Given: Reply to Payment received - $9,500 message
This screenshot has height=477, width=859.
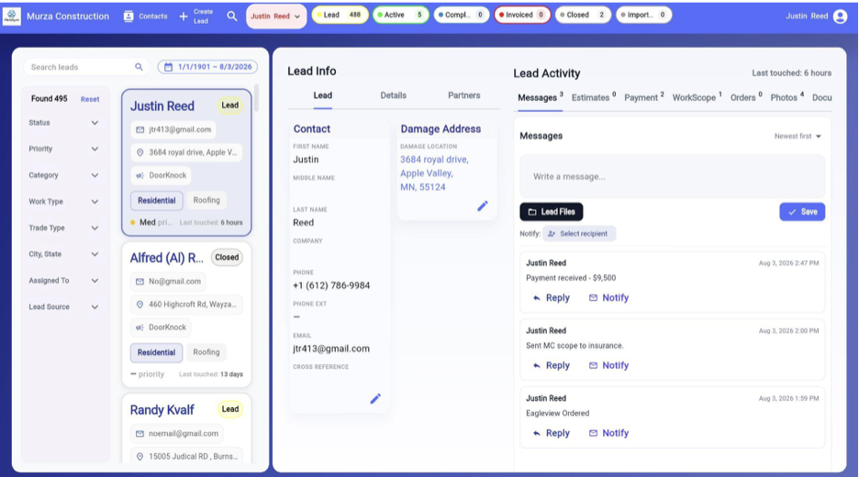Looking at the screenshot, I should click(x=552, y=298).
